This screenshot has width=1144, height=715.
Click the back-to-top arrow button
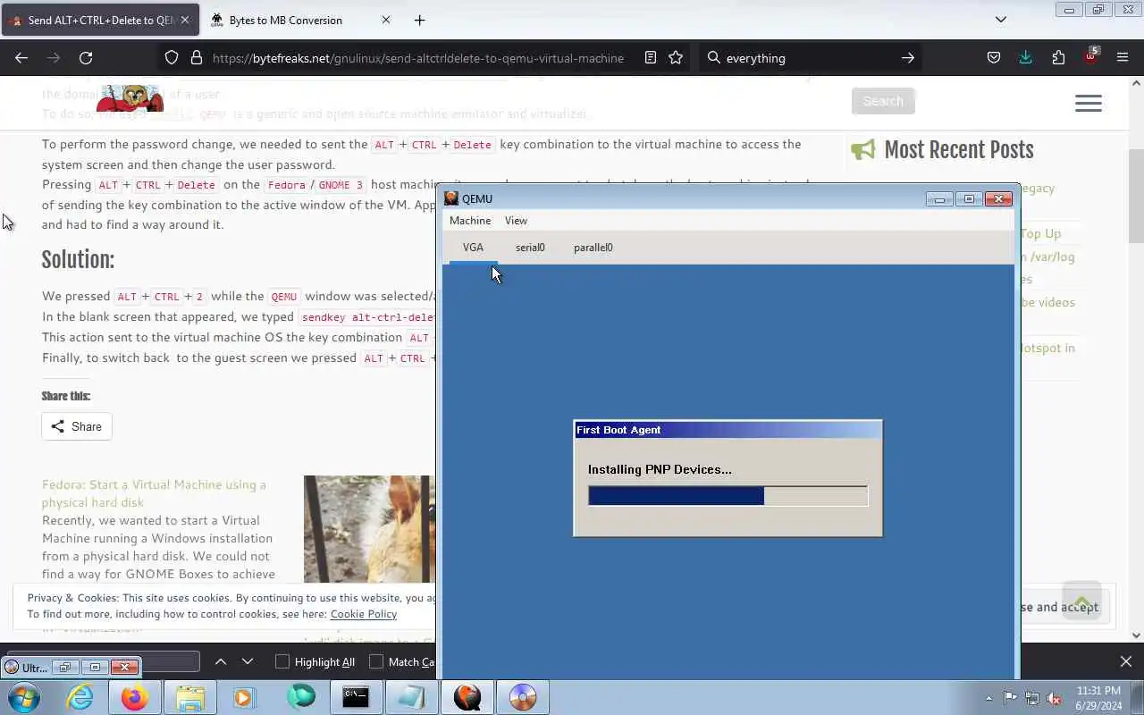[1081, 601]
